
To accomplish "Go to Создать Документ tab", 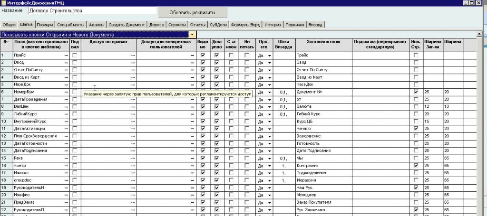I will [127, 25].
